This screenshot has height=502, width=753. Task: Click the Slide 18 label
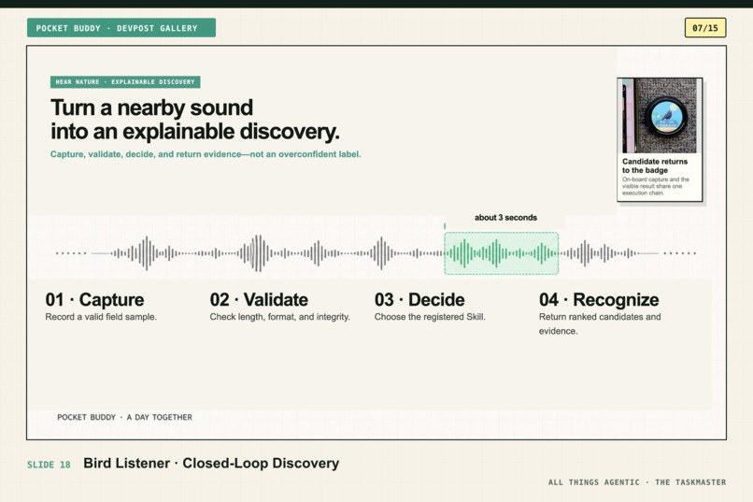point(49,465)
